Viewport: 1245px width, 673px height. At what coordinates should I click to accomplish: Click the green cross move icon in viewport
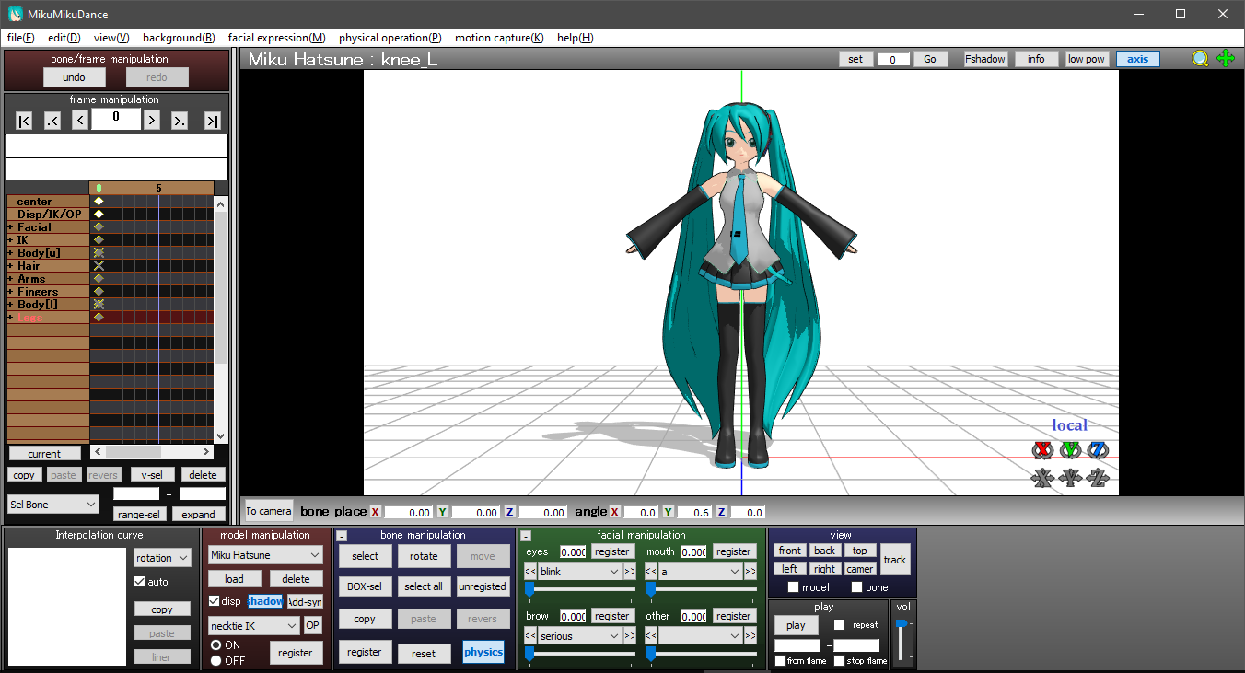1226,59
